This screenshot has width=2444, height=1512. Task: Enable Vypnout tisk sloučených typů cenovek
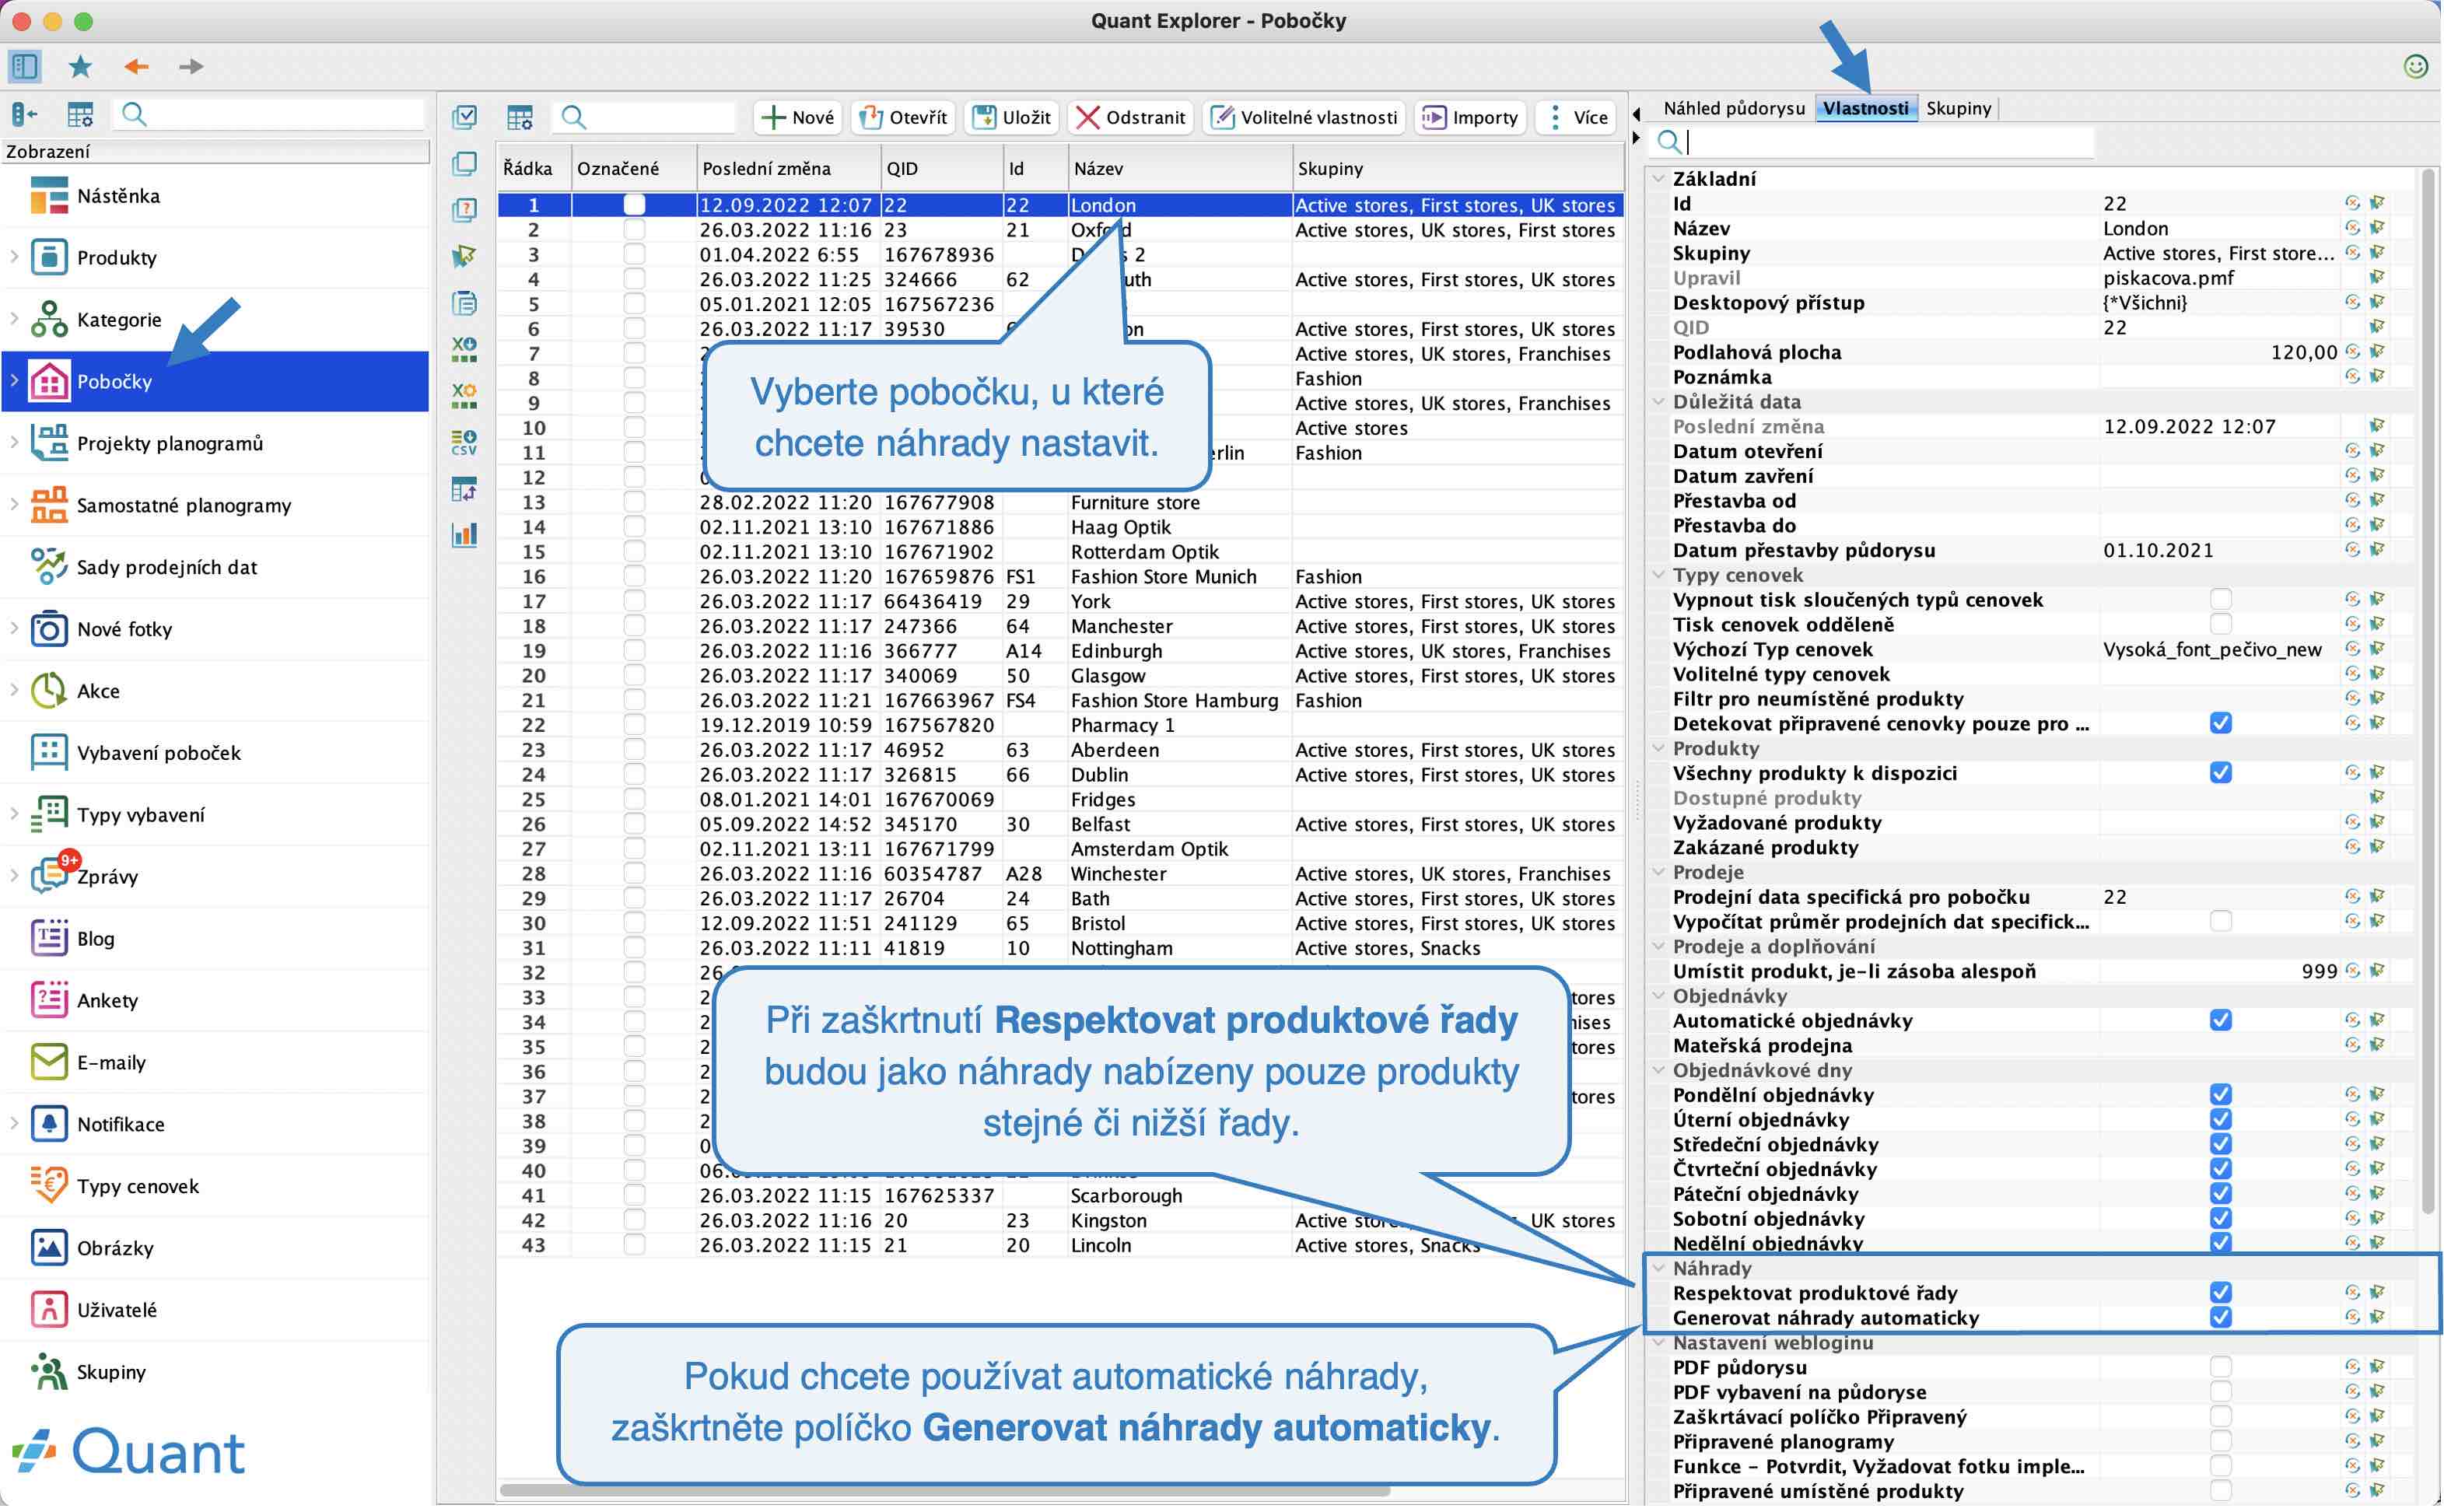pyautogui.click(x=2220, y=600)
